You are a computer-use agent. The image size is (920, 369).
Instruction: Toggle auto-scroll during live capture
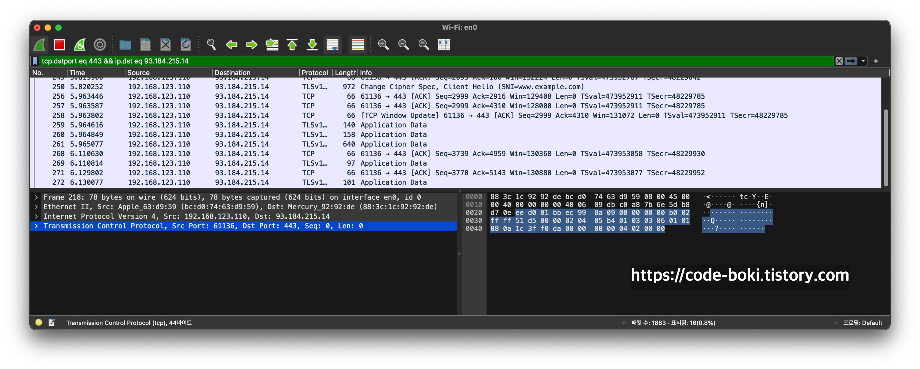[x=332, y=45]
